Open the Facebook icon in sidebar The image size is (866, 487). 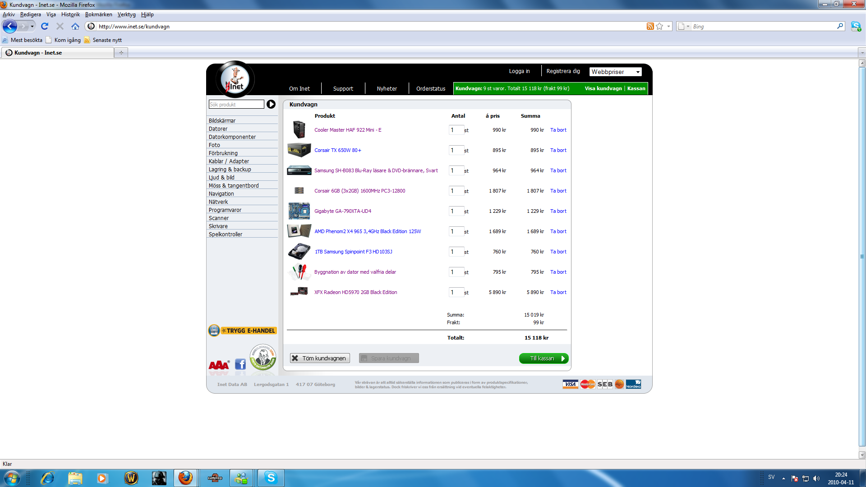(x=240, y=364)
